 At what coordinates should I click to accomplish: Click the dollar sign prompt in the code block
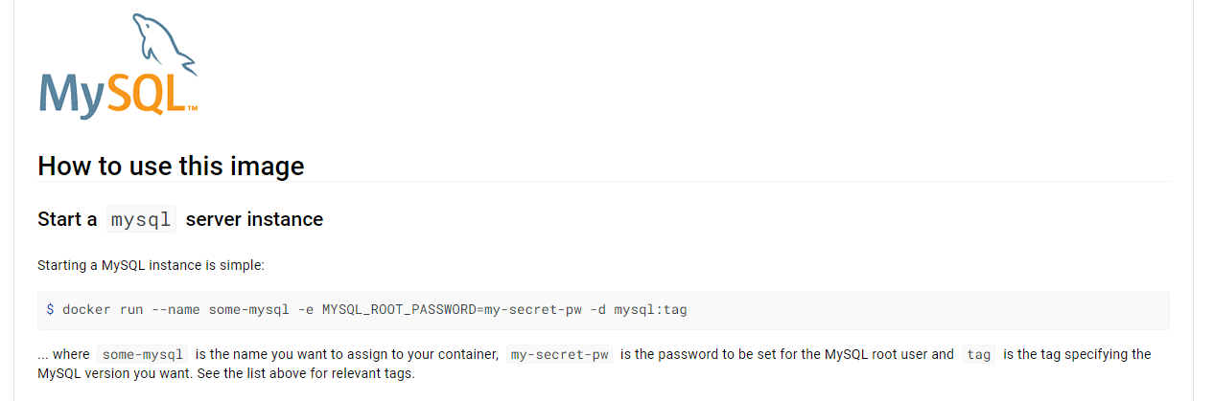[x=50, y=309]
